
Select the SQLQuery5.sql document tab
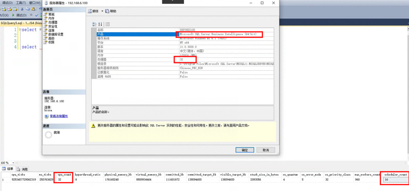[21, 23]
